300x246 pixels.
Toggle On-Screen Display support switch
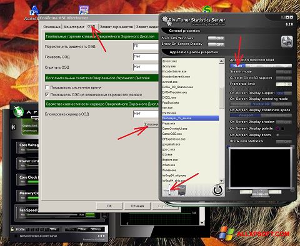tap(284, 93)
